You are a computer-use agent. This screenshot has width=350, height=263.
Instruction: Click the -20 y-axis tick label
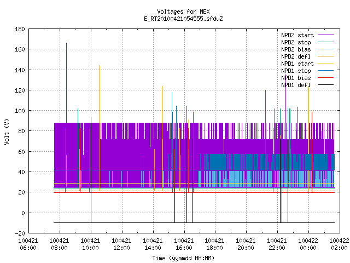[20, 233]
